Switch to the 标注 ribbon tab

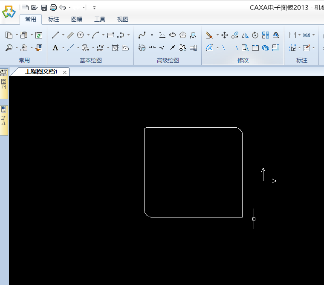[x=54, y=19]
